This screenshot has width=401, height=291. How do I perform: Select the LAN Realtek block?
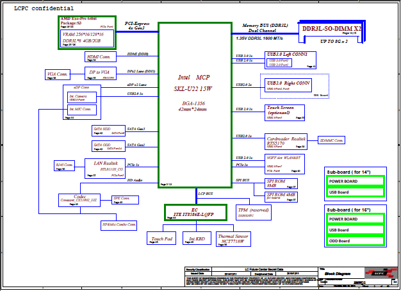(105, 167)
